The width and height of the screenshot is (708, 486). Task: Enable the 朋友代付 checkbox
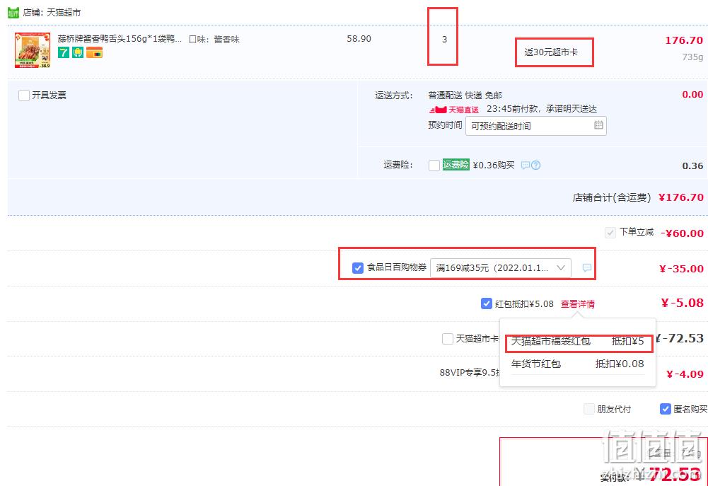588,409
